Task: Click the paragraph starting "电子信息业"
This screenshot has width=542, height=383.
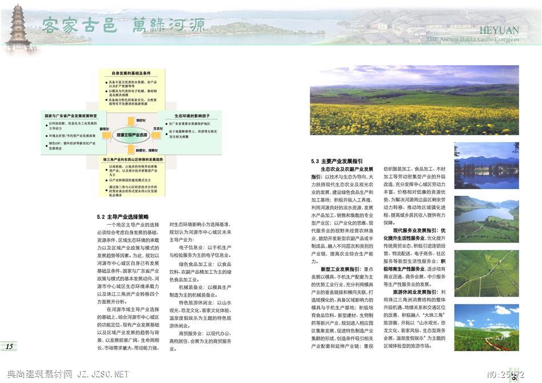Action: (x=200, y=251)
